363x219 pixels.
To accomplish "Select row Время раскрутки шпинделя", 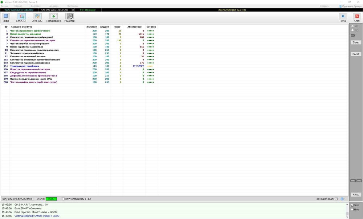I will point(79,34).
